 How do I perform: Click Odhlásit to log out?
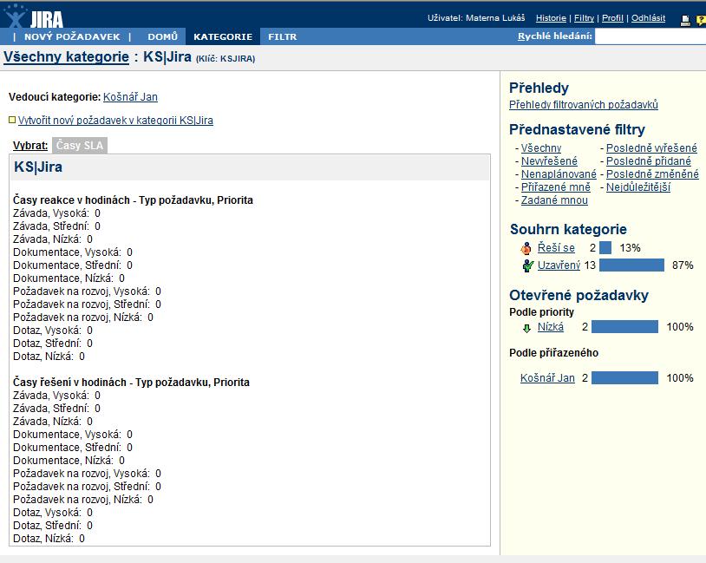[648, 18]
